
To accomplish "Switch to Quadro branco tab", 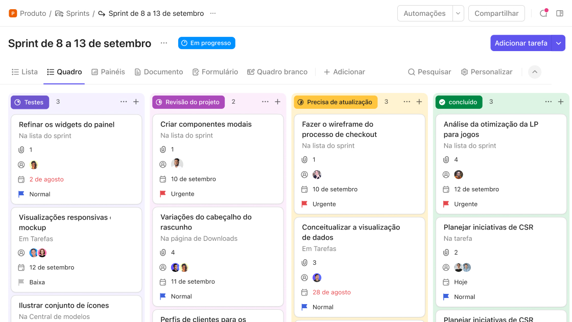I will click(277, 72).
